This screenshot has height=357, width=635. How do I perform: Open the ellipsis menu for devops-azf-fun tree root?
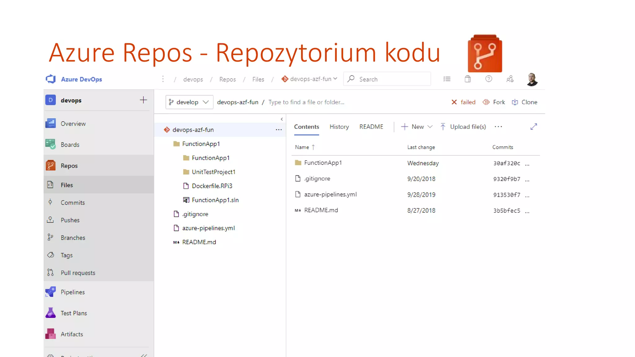pyautogui.click(x=279, y=130)
